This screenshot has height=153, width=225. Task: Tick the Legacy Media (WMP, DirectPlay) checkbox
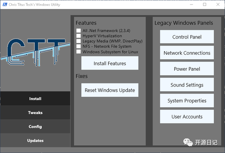(78, 41)
